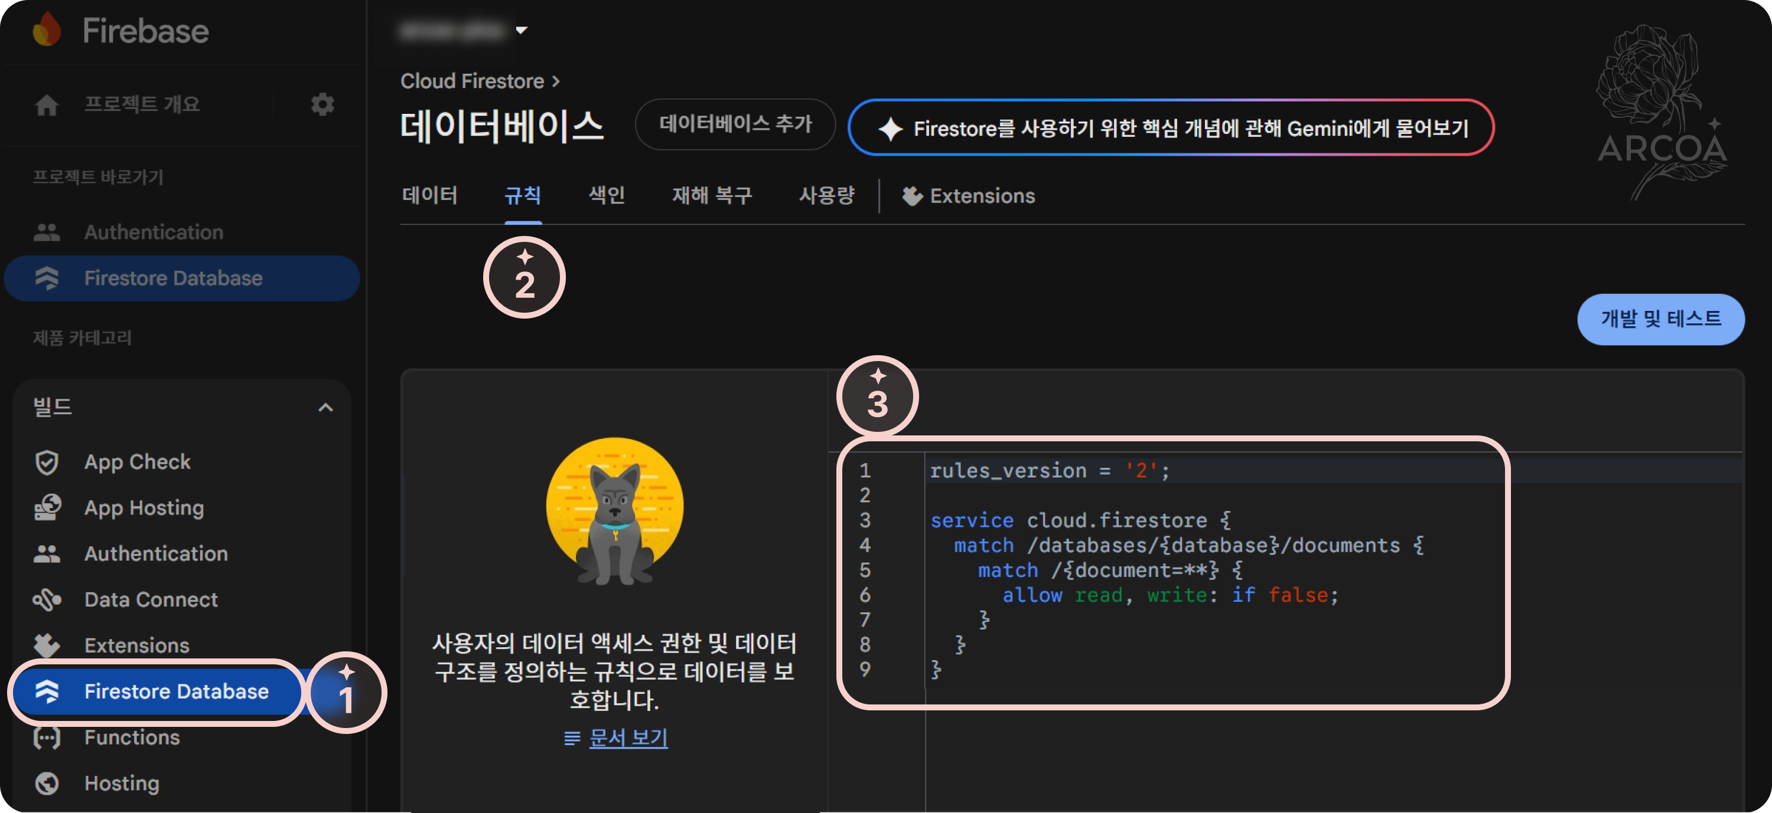Screen dimensions: 1772x813
Task: Open project settings via the gear icon
Action: point(322,104)
